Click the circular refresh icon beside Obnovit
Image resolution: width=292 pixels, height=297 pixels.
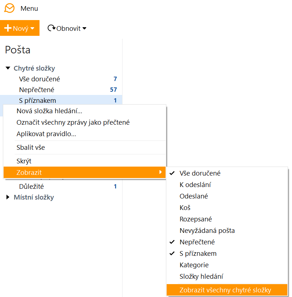[x=51, y=28]
